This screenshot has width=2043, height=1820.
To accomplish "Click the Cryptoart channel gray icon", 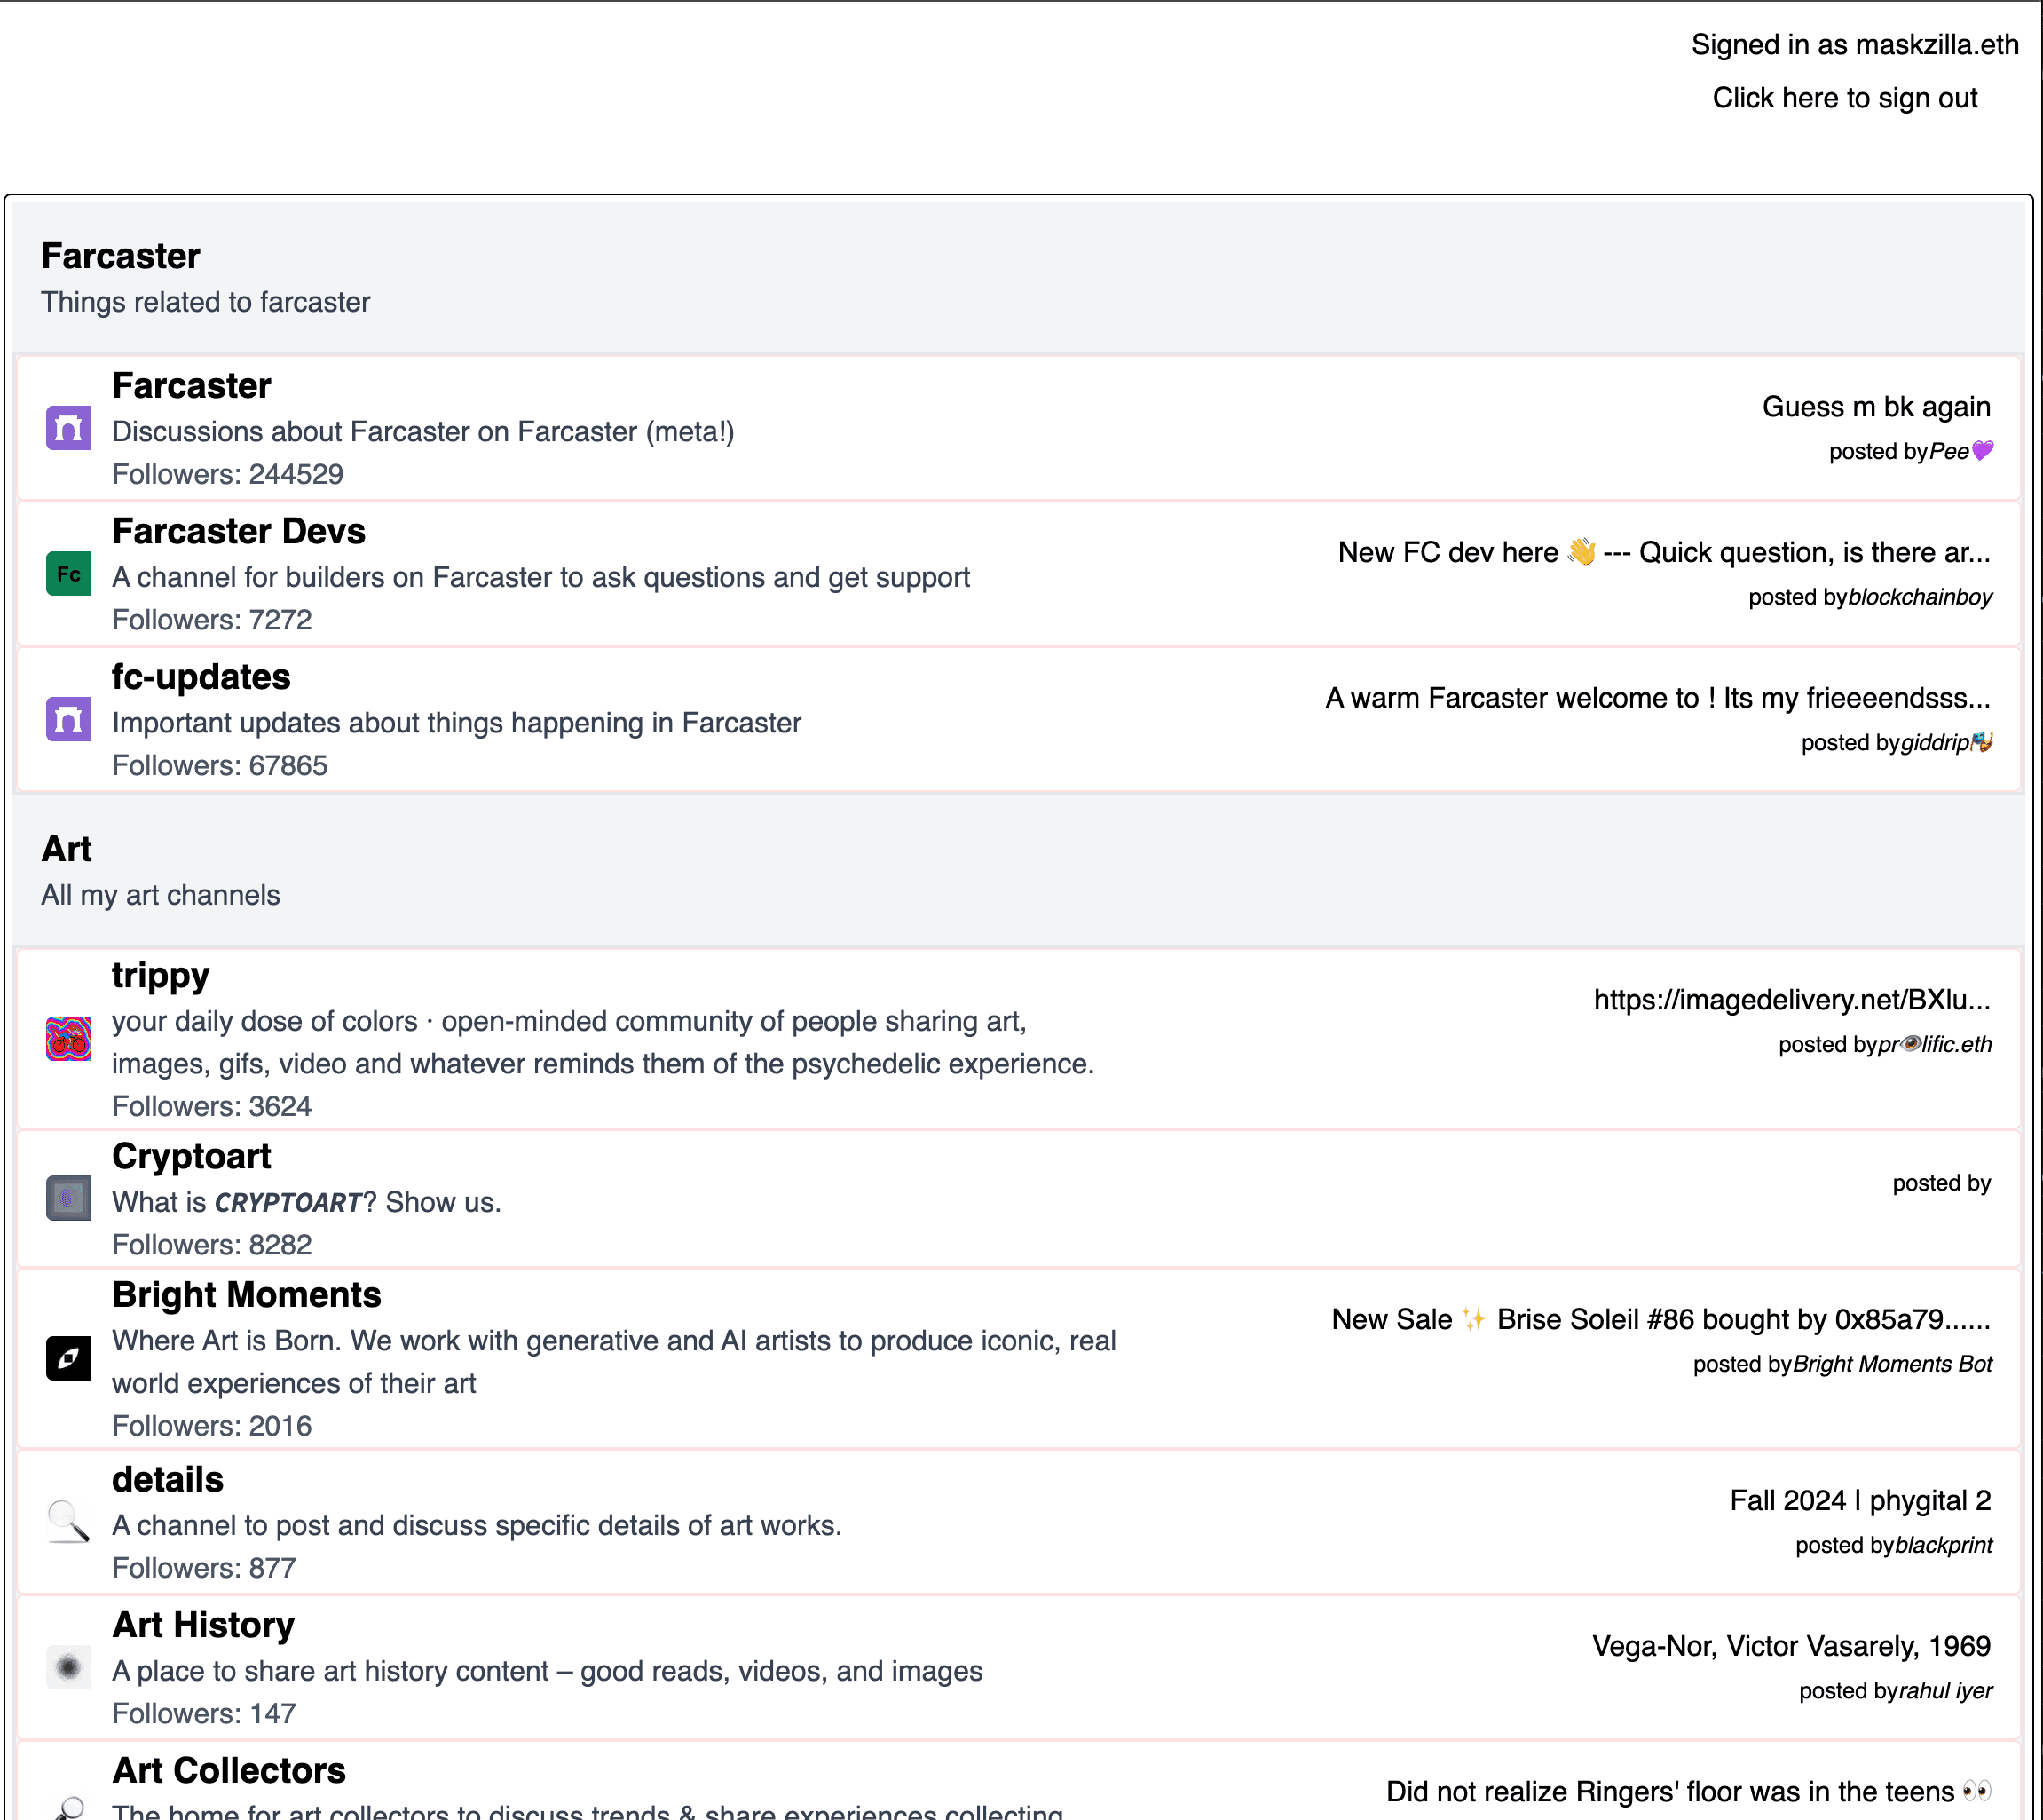I will click(68, 1198).
